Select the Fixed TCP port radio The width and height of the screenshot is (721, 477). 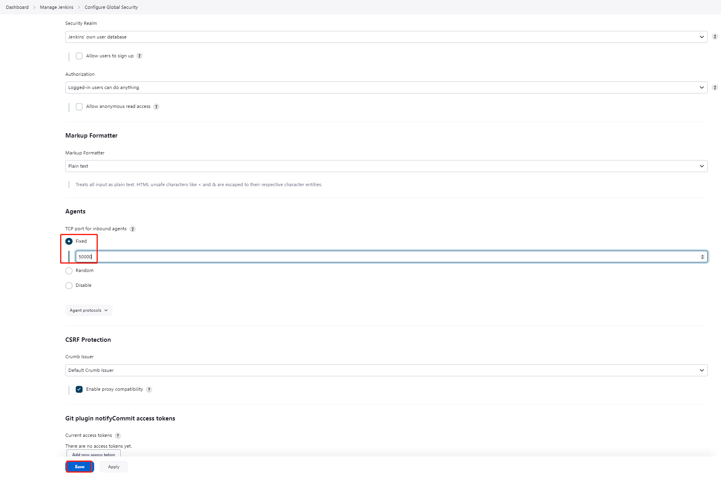point(69,242)
